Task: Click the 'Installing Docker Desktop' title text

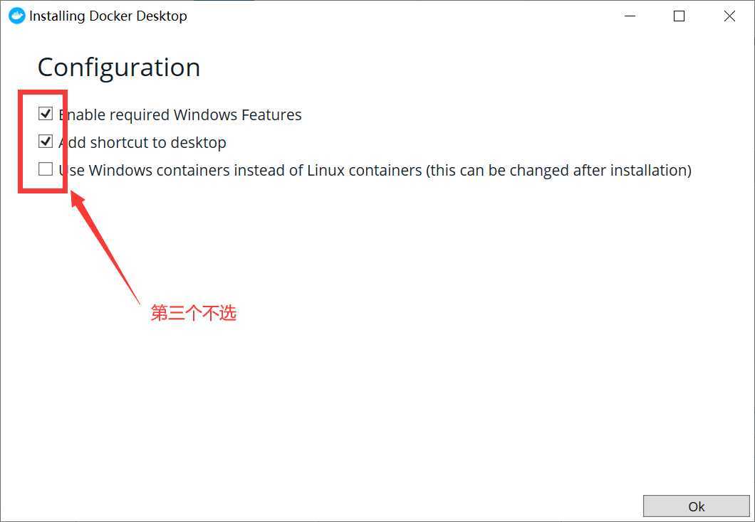Action: tap(108, 16)
